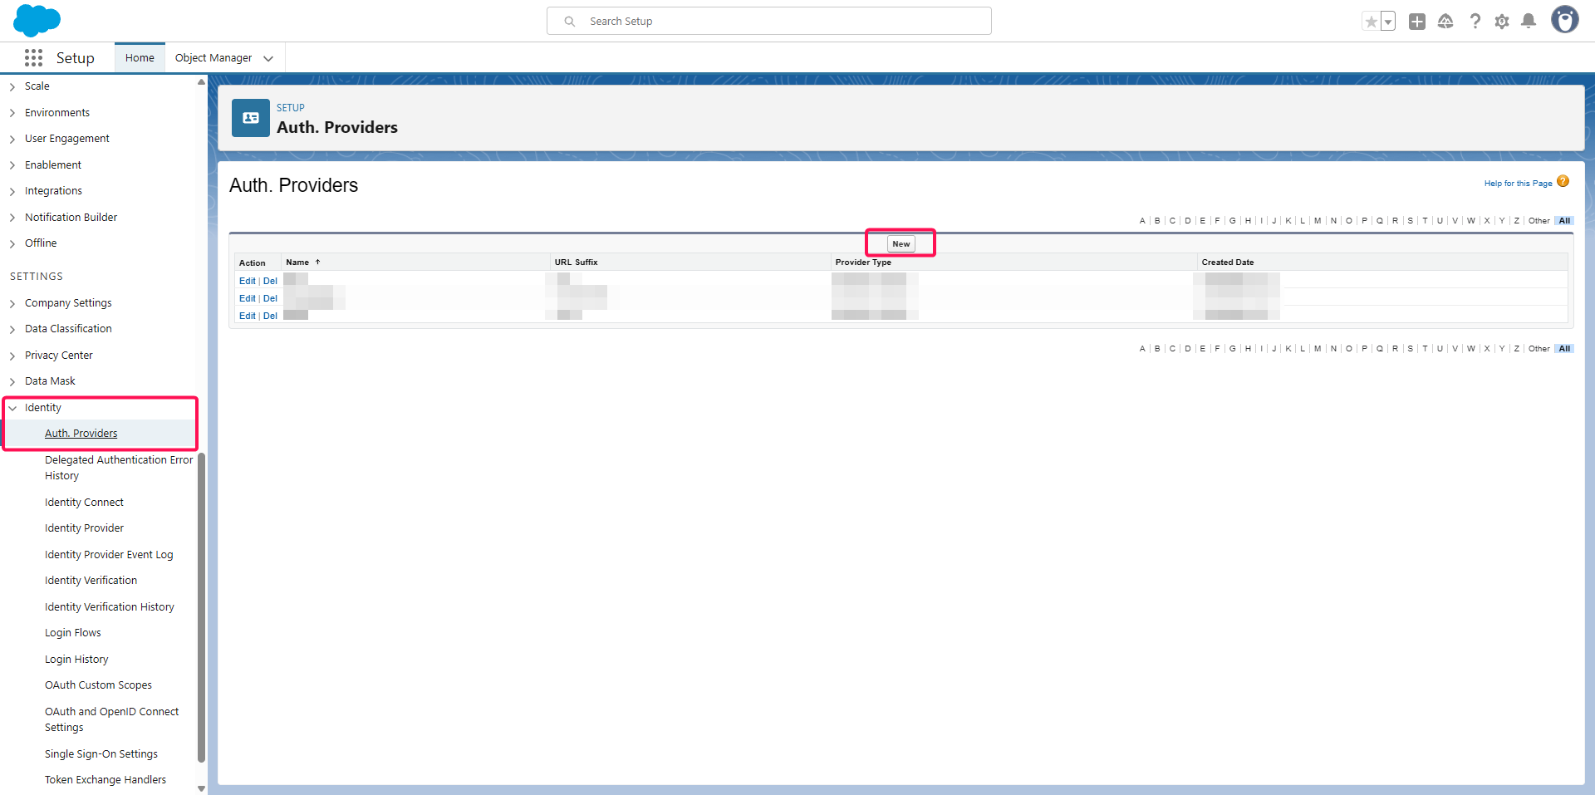The width and height of the screenshot is (1595, 795).
Task: Open the Trailhead guidance icon
Action: [x=1445, y=22]
